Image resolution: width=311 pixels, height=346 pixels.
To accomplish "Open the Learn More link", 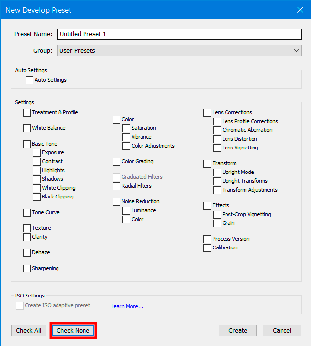I will click(x=127, y=307).
